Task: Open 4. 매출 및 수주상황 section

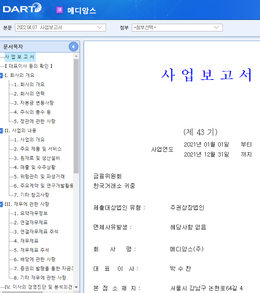Action: click(35, 167)
